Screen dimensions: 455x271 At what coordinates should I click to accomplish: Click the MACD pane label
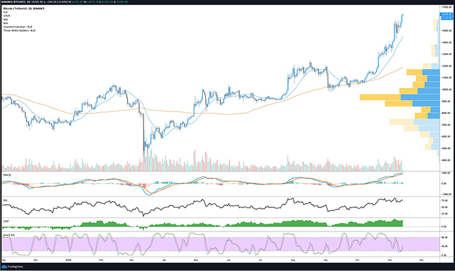pos(7,175)
